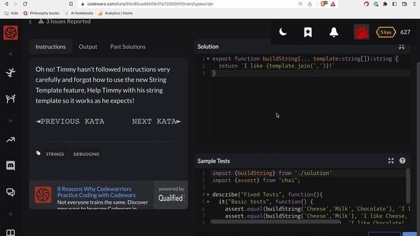The image size is (420, 236).
Task: Click the browser back arrow
Action: tap(7, 4)
